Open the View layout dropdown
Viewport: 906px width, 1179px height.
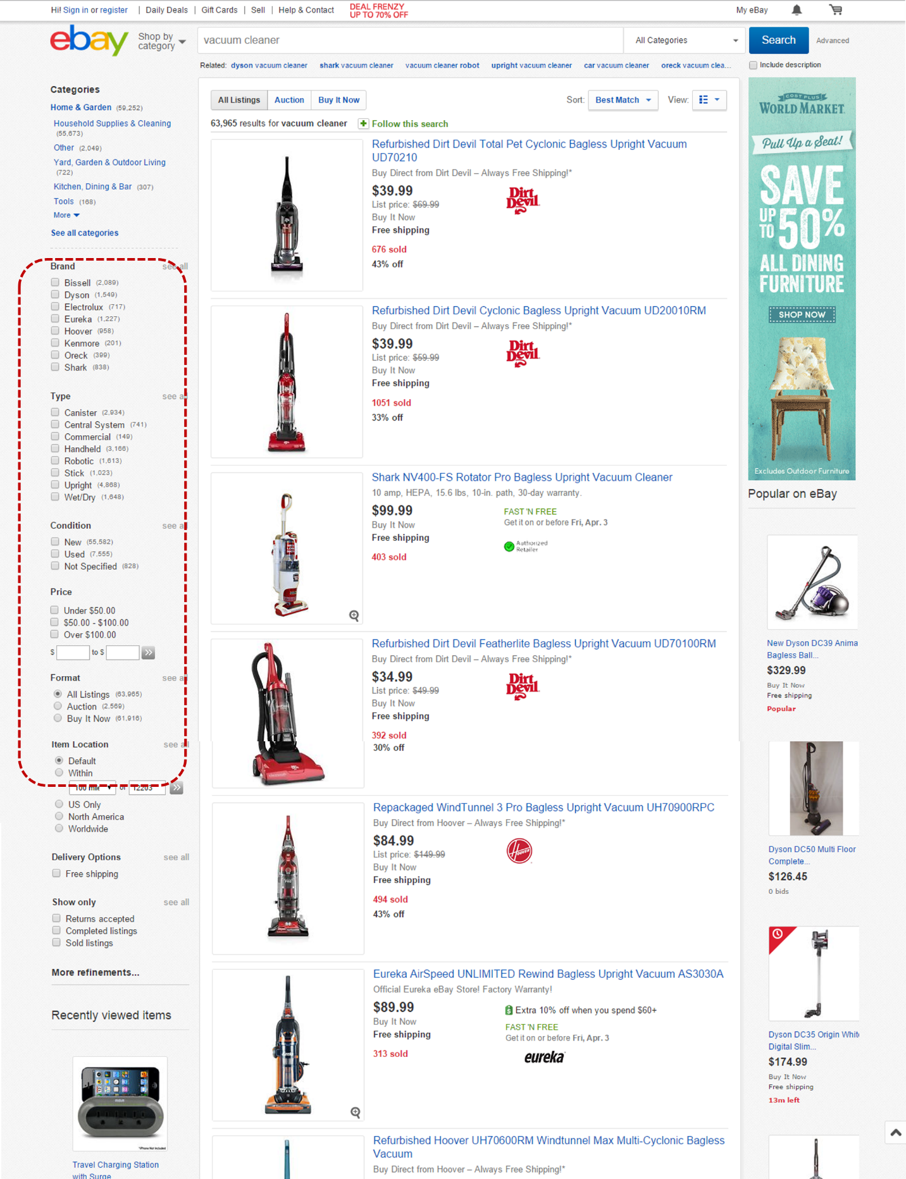[709, 100]
